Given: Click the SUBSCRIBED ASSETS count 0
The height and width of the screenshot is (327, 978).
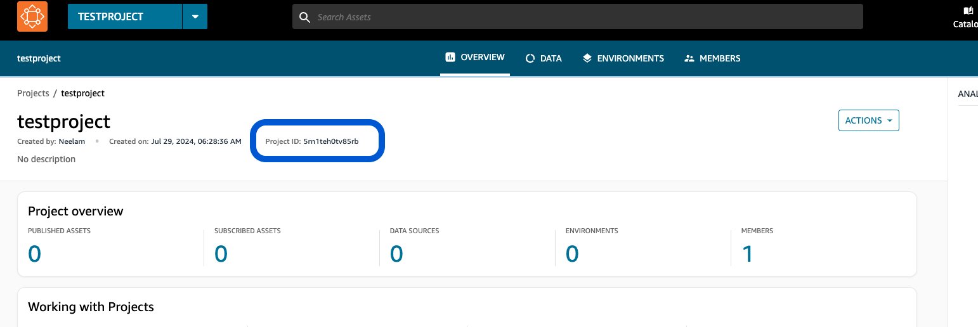Looking at the screenshot, I should pos(221,254).
